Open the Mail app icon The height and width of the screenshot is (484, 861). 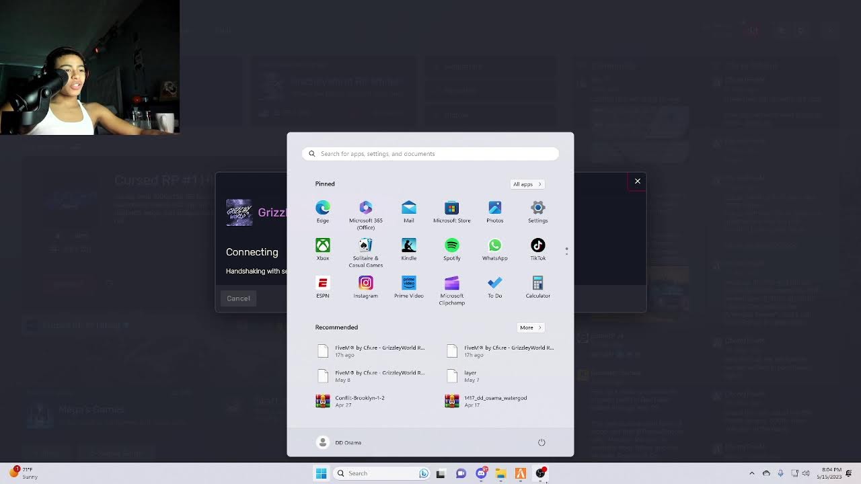409,212
